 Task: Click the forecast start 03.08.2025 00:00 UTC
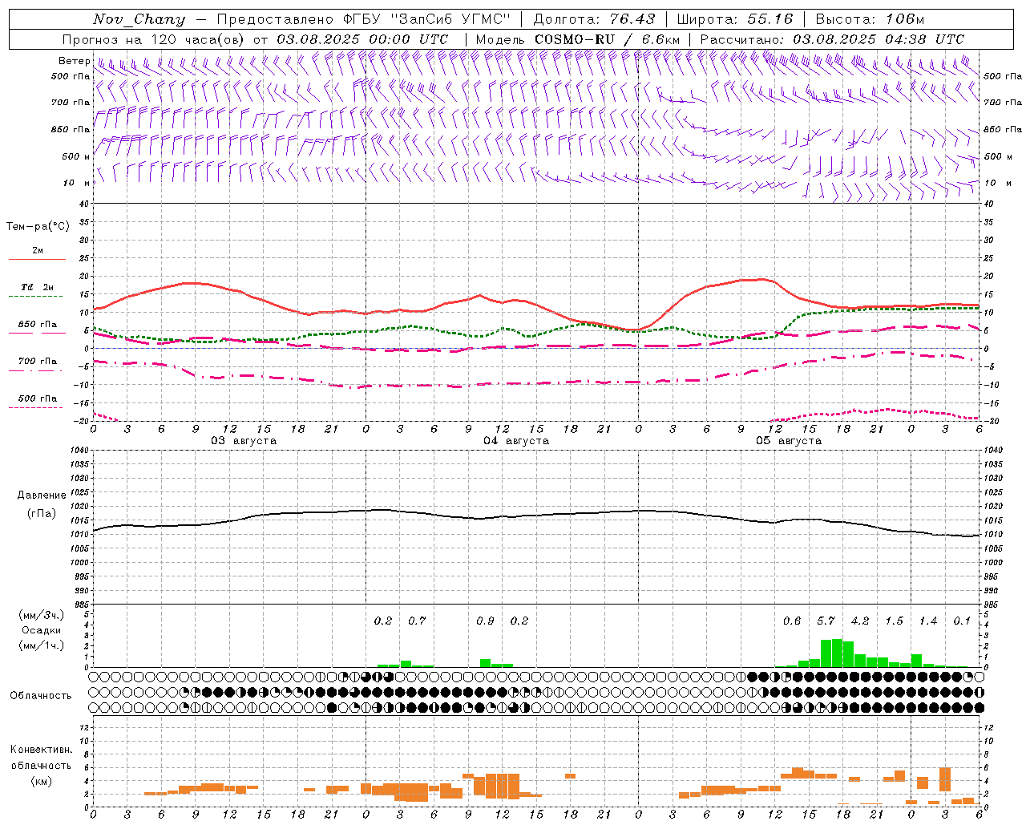(362, 39)
